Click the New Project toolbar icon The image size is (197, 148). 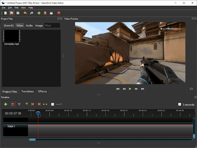point(5,13)
